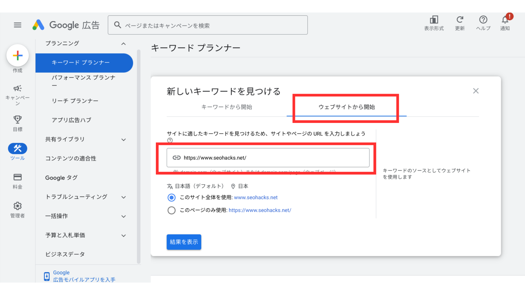Focus the website URL input field
This screenshot has width=525, height=295.
point(268,158)
